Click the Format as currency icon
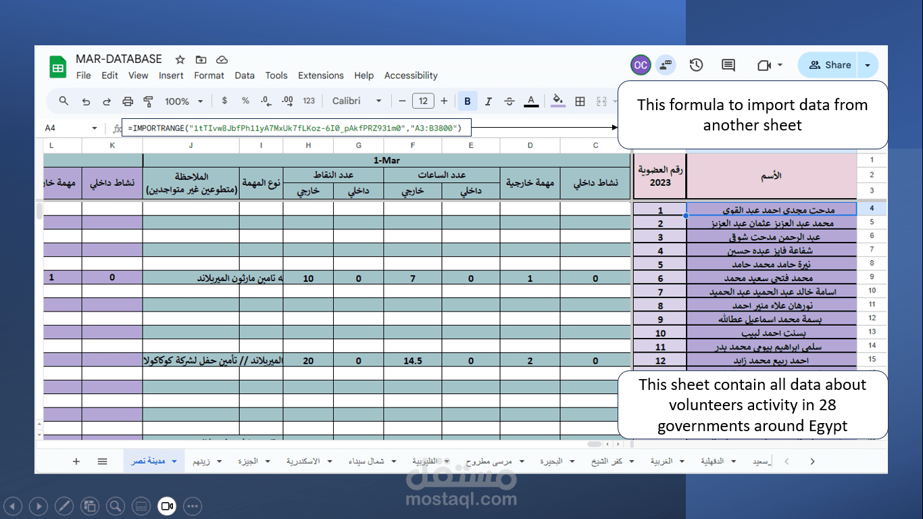The width and height of the screenshot is (923, 519). 224,100
